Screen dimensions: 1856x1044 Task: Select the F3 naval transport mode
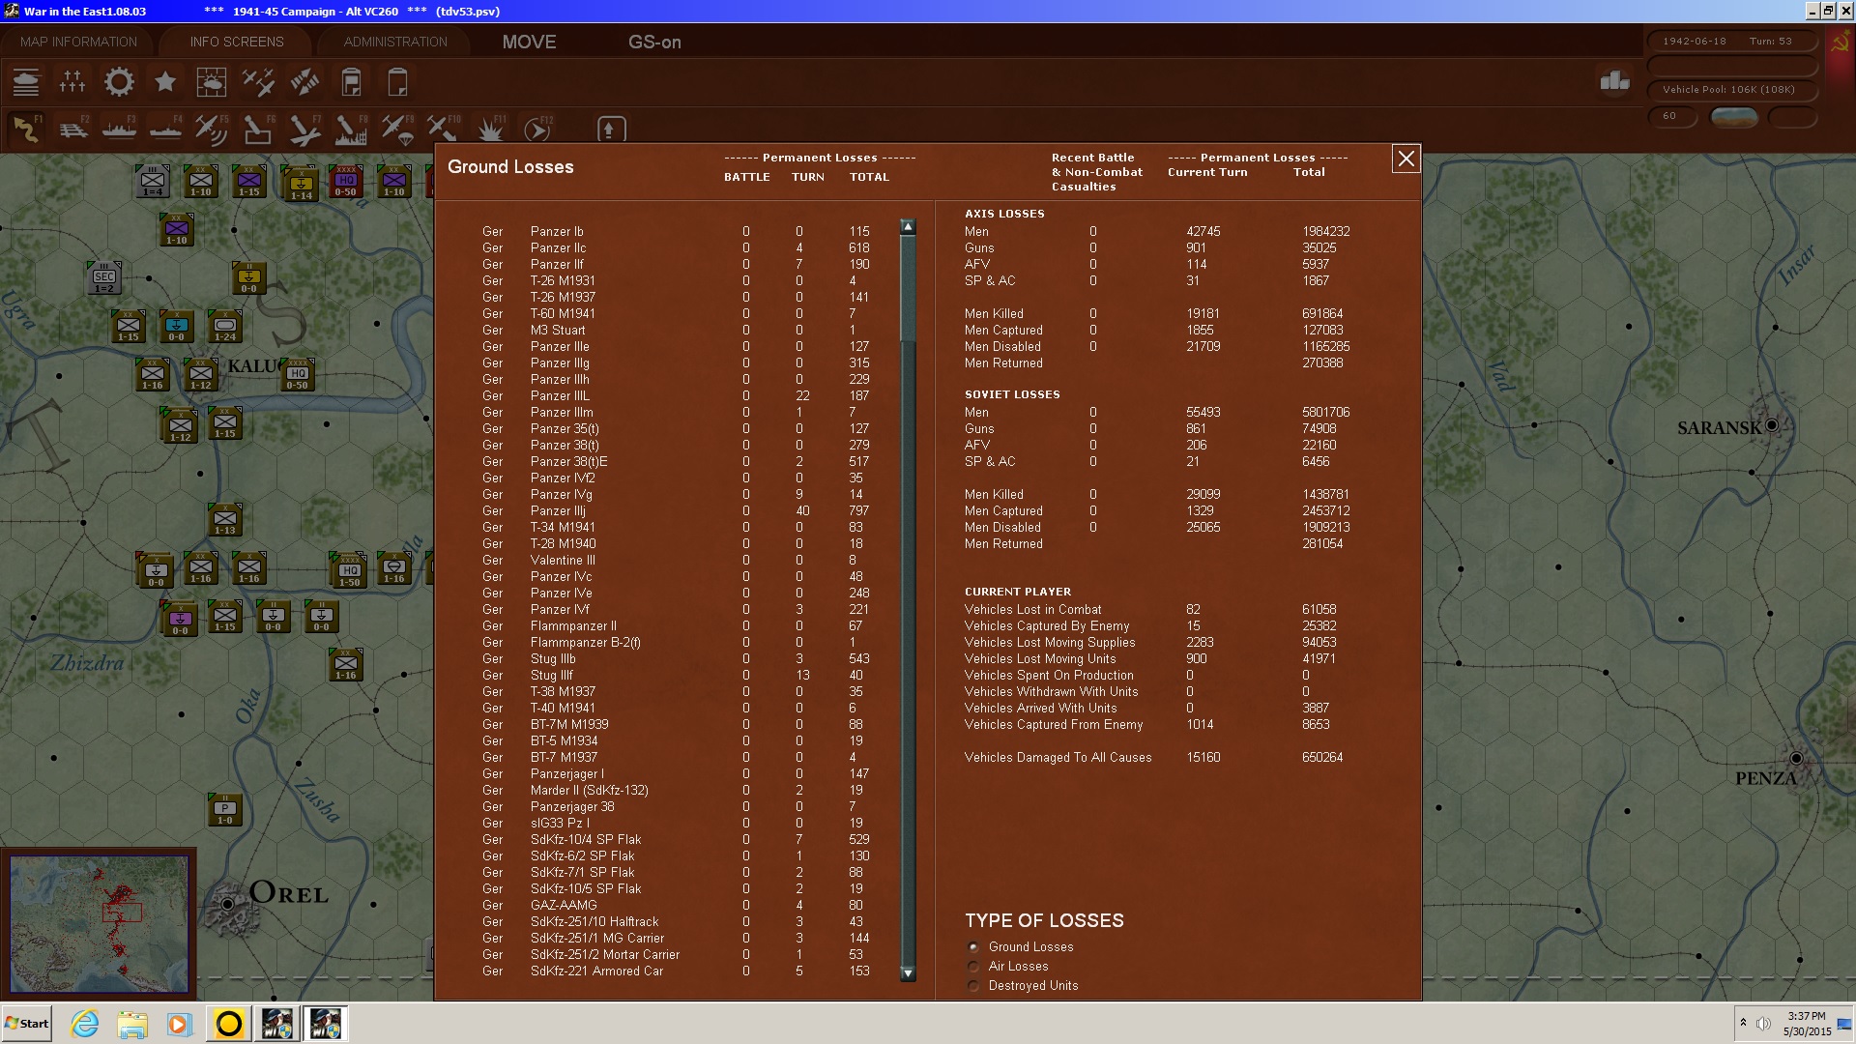point(119,129)
